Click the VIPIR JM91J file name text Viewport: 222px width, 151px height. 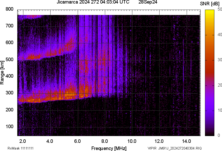coord(175,148)
